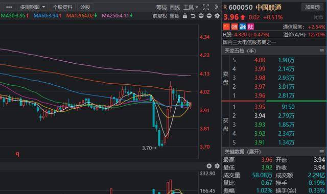
Task: Expand more toolbar options with double chevron
Action: [217, 7]
